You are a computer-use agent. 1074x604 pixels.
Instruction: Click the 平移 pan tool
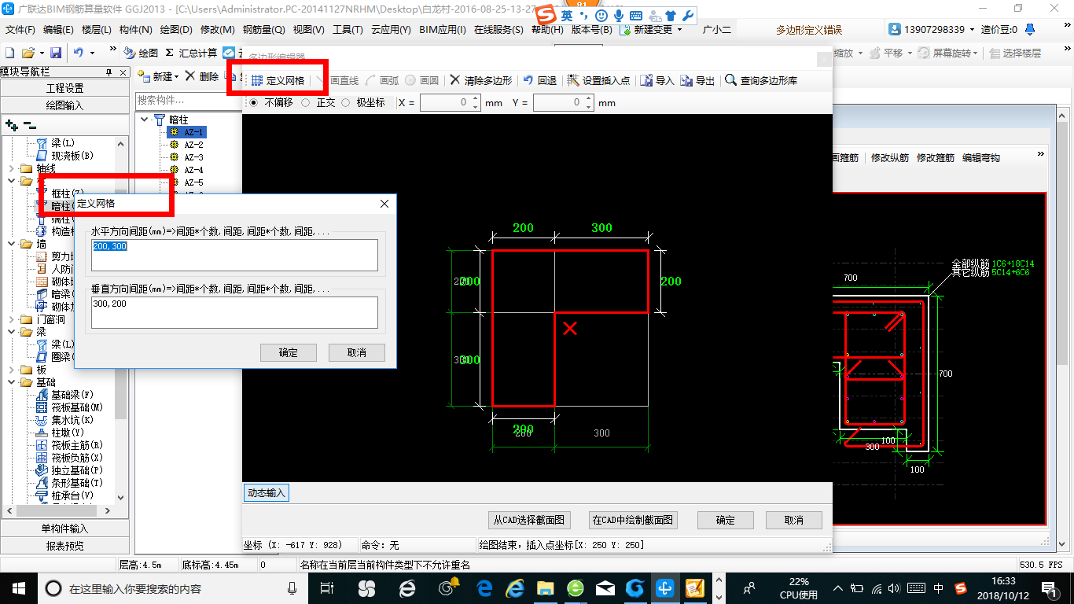(886, 53)
